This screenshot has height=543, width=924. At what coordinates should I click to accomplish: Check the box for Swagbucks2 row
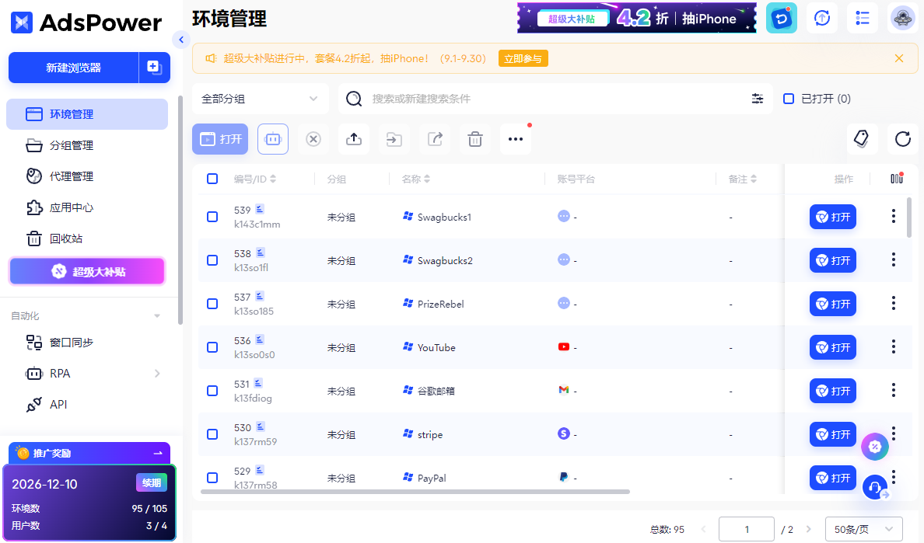(212, 260)
